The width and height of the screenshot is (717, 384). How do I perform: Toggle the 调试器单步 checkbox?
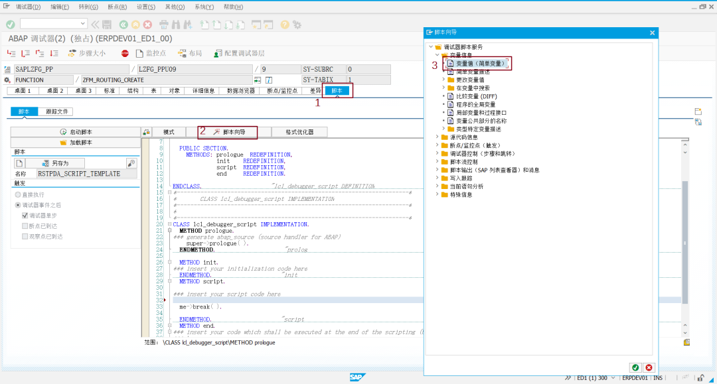(25, 216)
